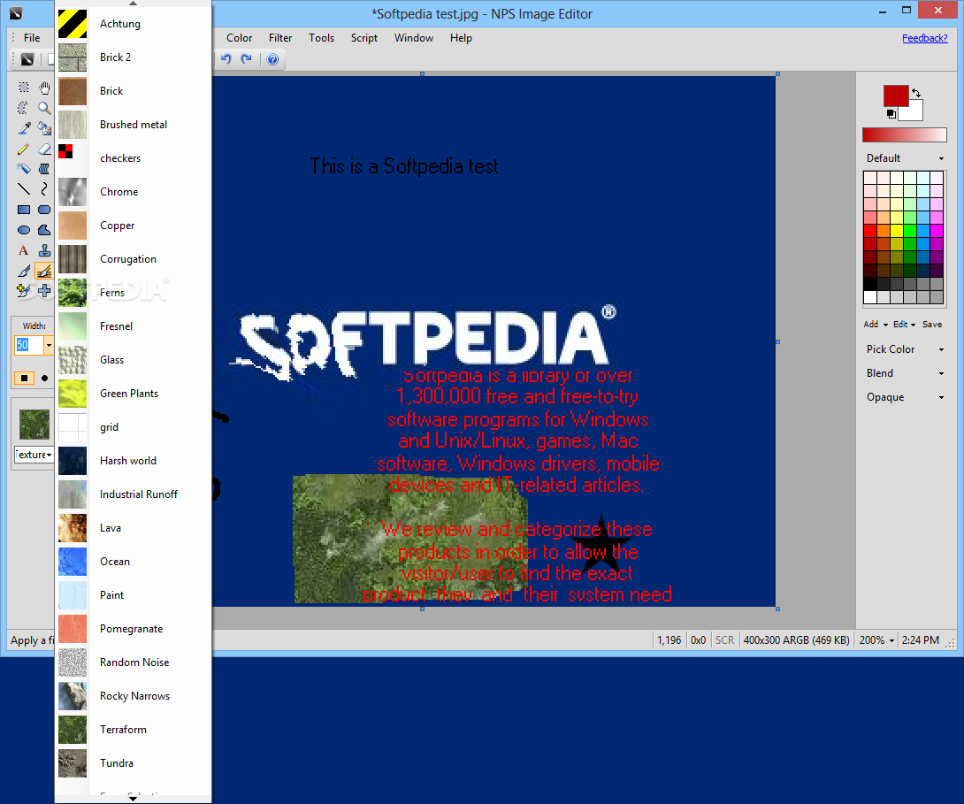Click the current texture preview thumbnail

[34, 425]
